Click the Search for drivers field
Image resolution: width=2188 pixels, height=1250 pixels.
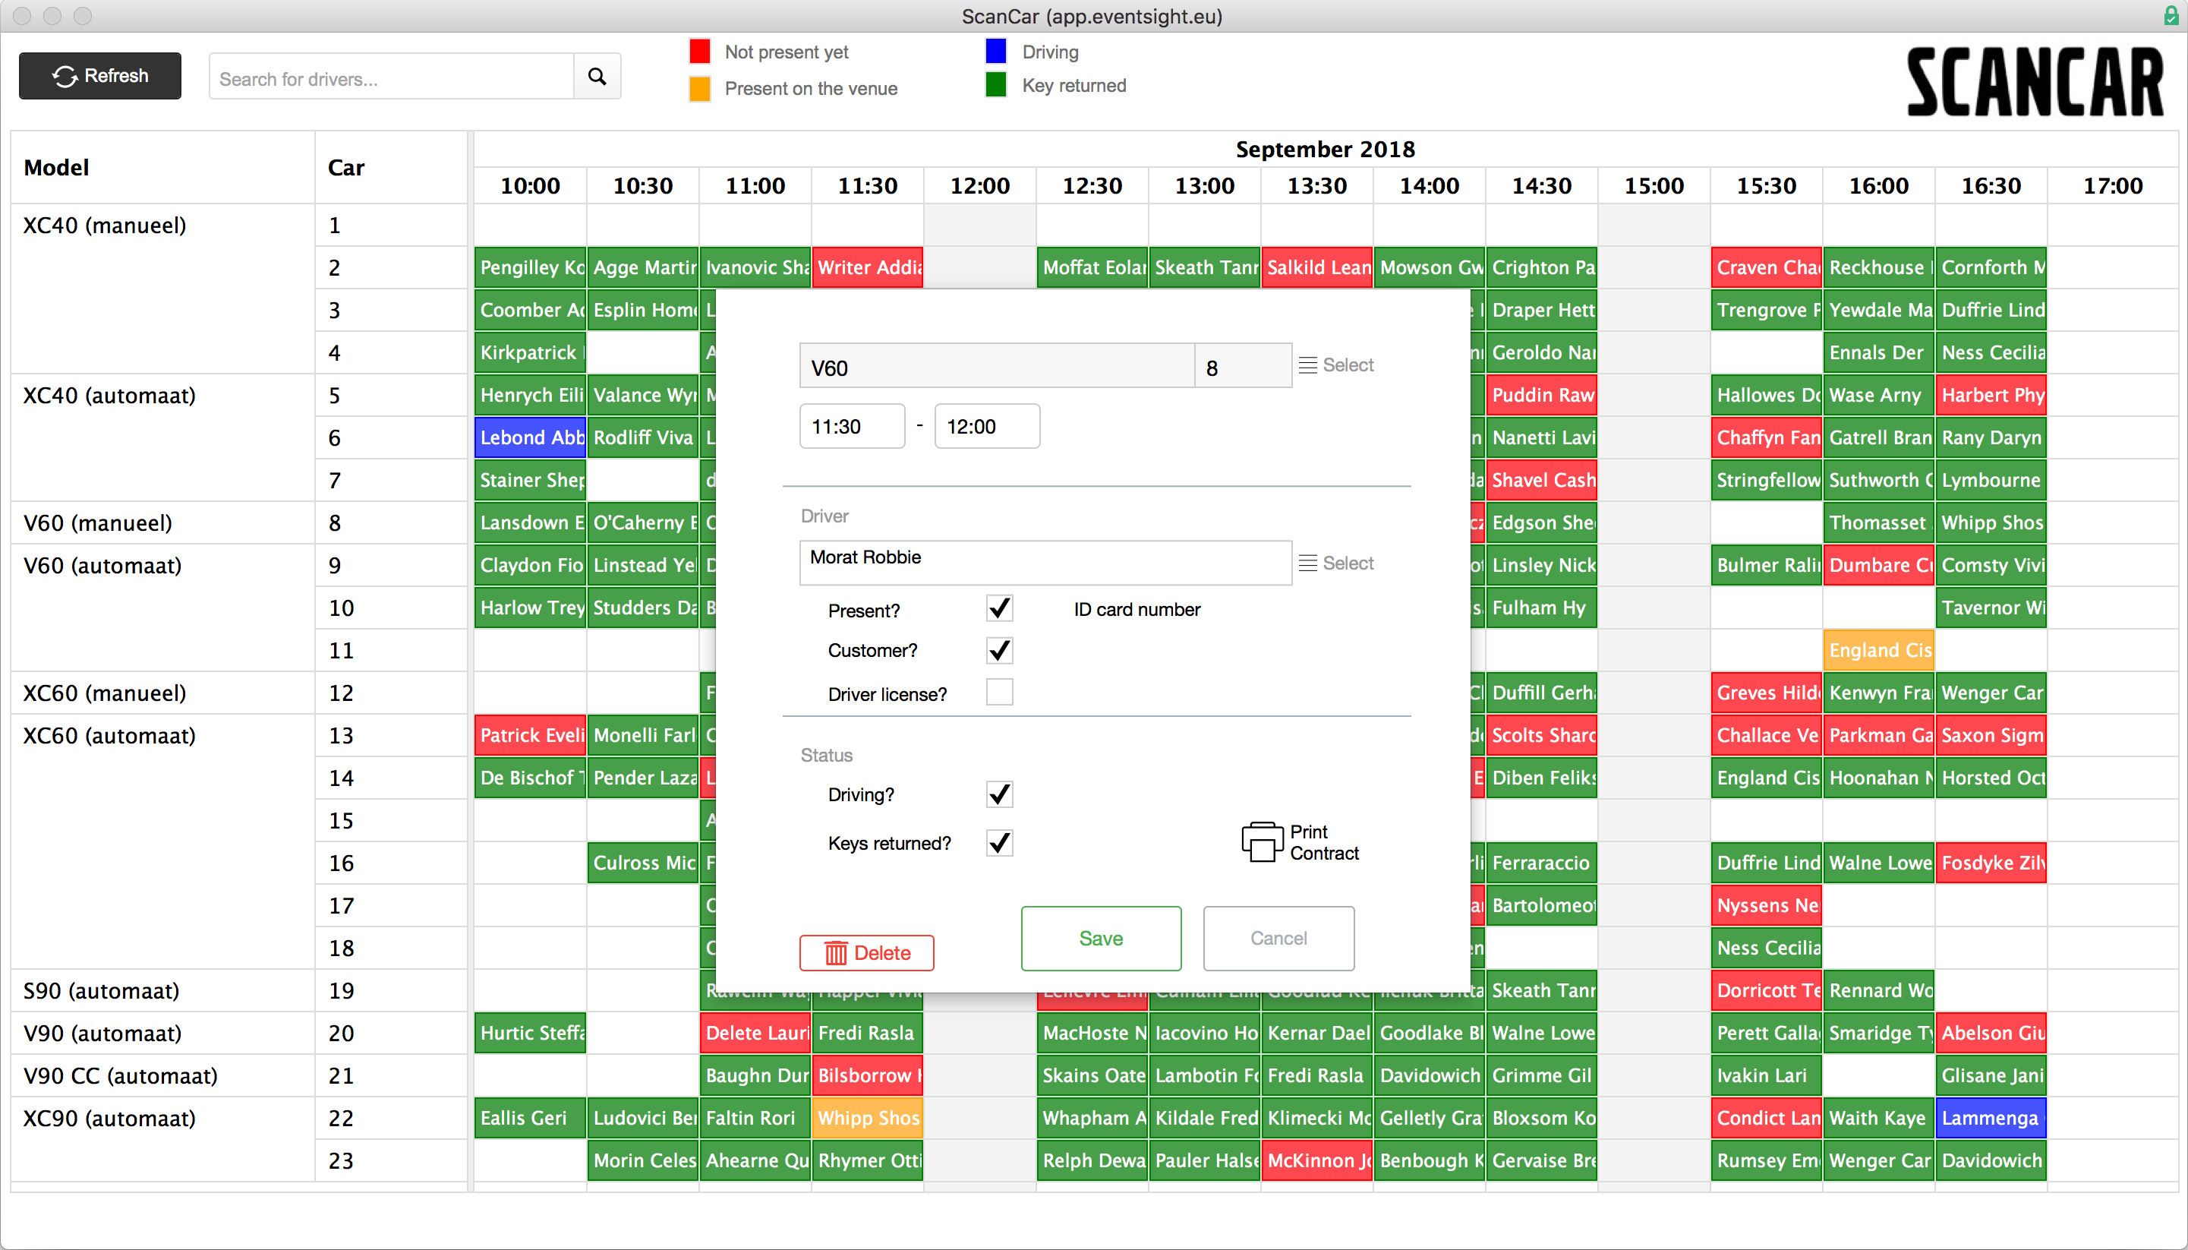391,78
